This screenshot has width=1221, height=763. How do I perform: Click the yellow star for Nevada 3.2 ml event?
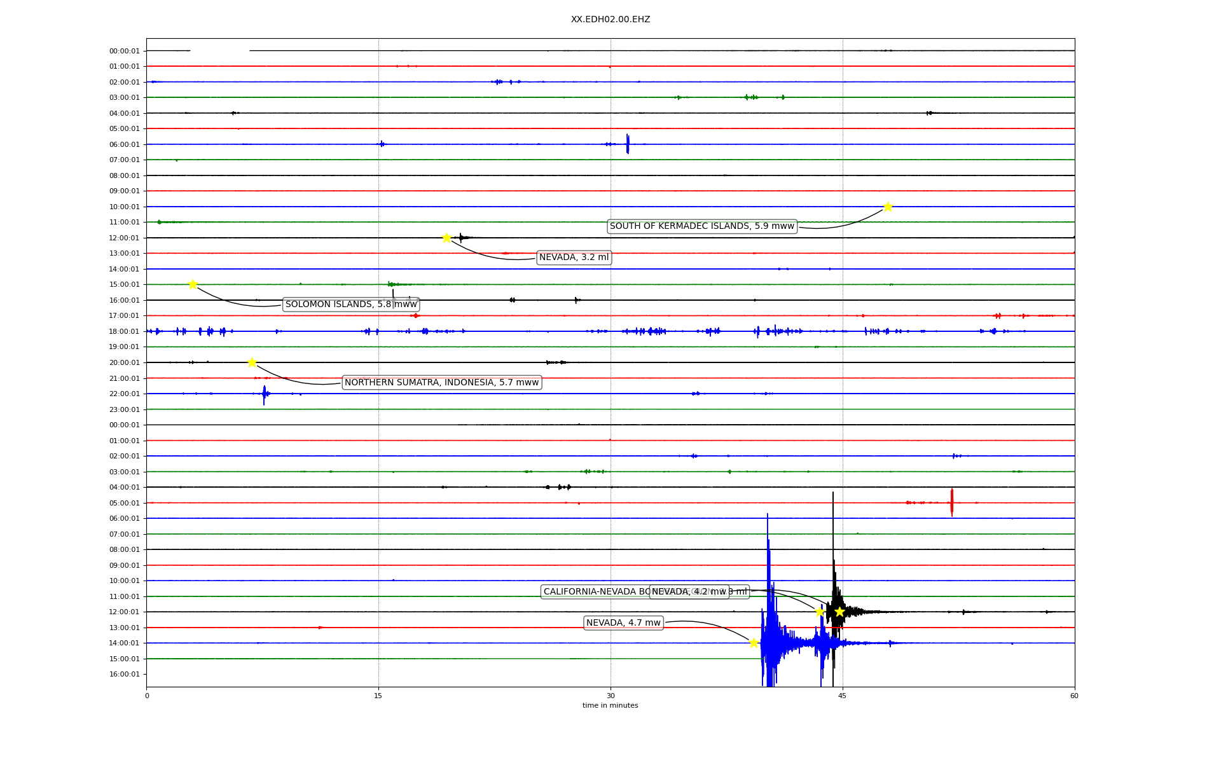tap(446, 238)
